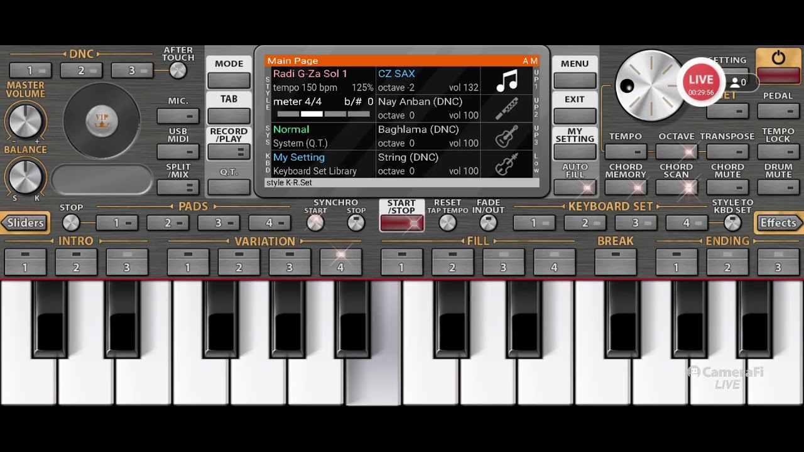Select the String violin instrument icon
The image size is (804, 452).
506,164
